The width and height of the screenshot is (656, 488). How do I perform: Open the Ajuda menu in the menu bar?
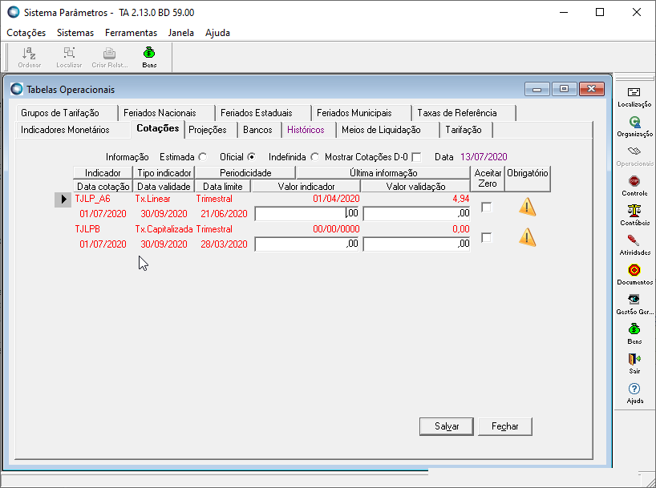(x=217, y=33)
